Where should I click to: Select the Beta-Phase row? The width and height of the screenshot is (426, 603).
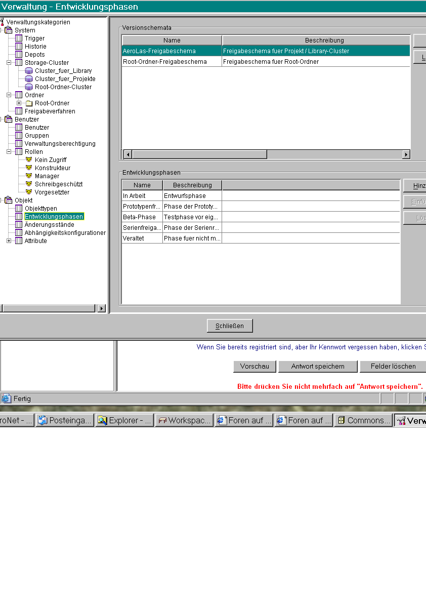261,217
